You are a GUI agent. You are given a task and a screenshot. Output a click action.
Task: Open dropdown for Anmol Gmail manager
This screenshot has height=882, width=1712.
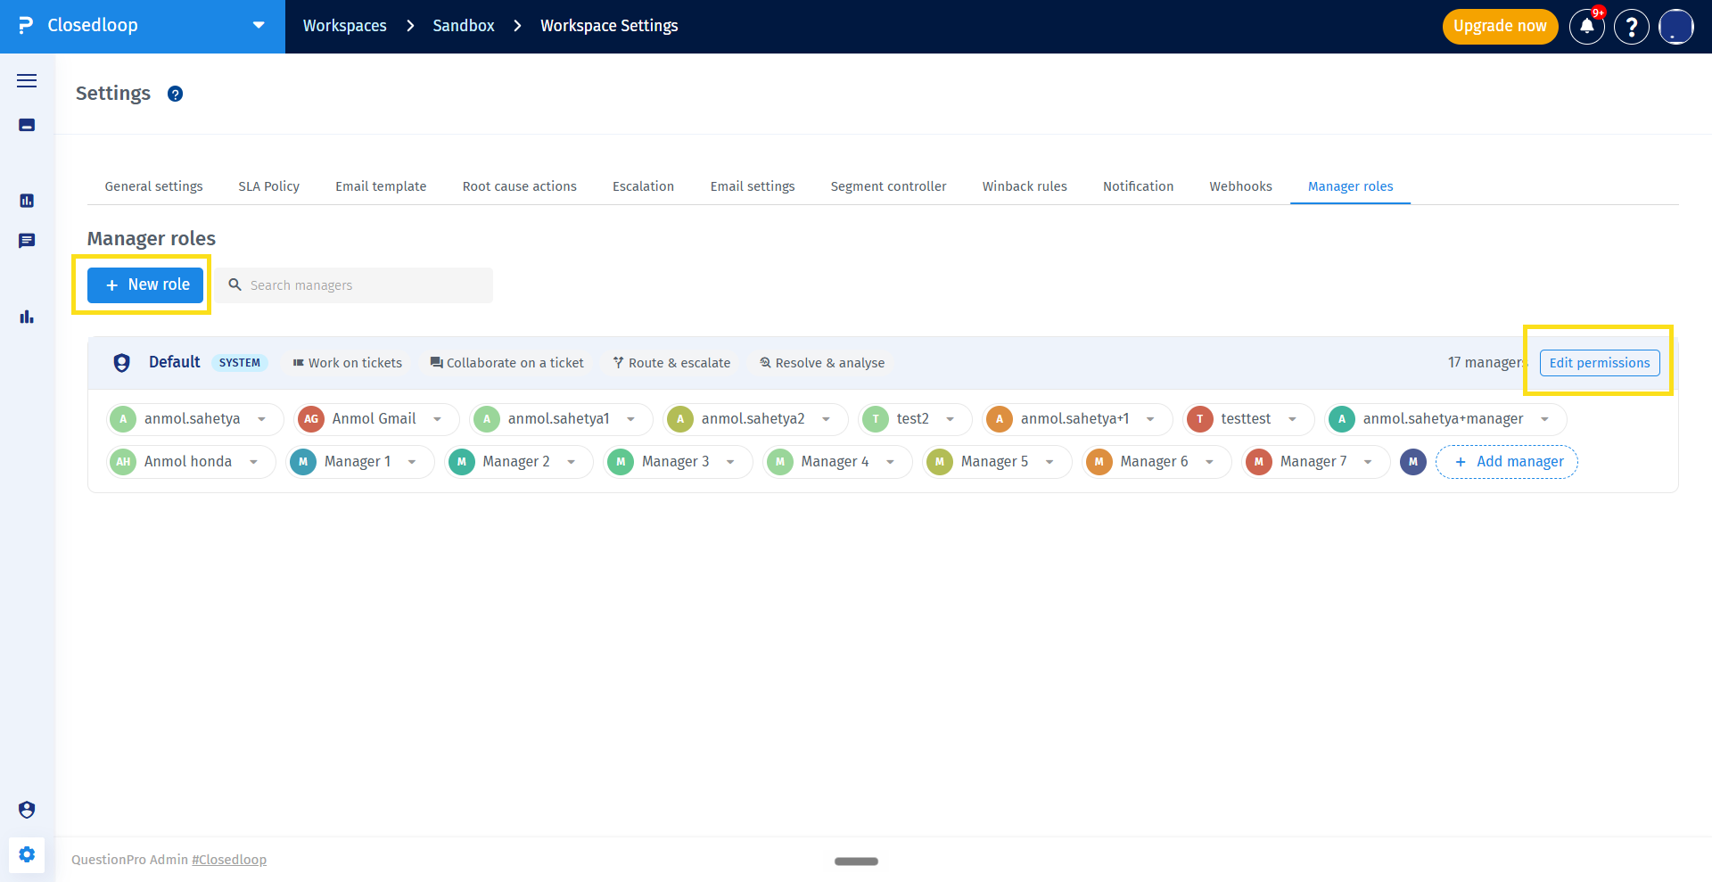437,419
